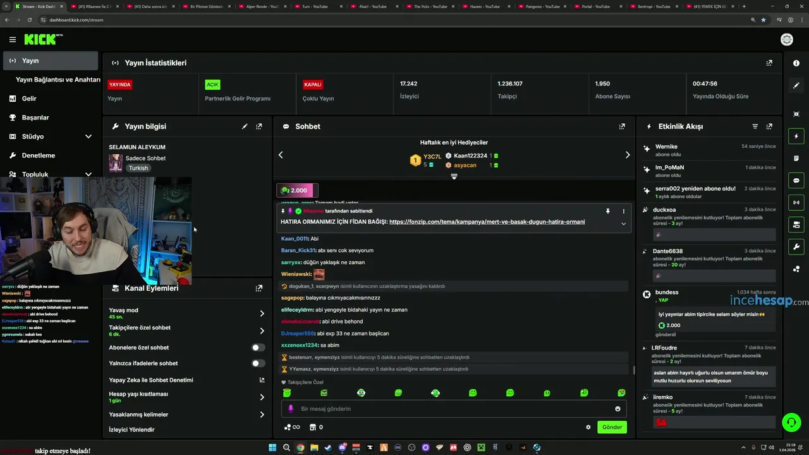809x455 pixels.
Task: Click the Turkish language tag
Action: tap(138, 168)
